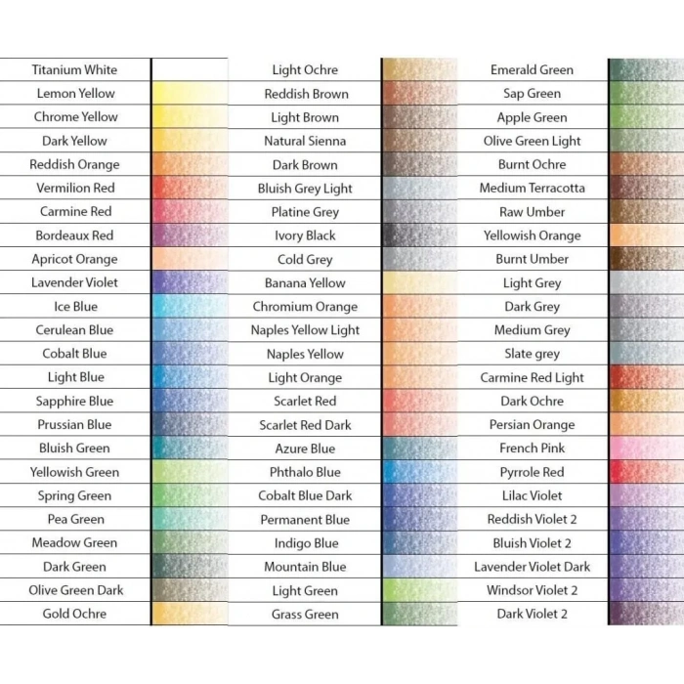Choose the Prussian Blue color swatch
The width and height of the screenshot is (684, 684).
pos(190,425)
